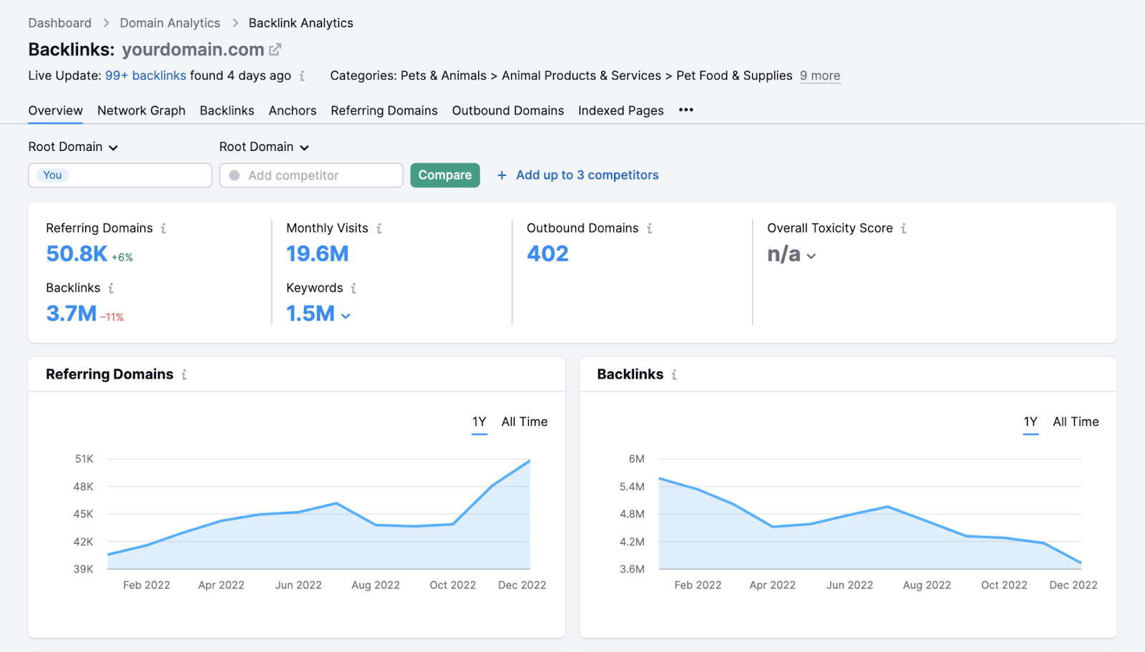Go to Domain Analytics breadcrumb

point(170,23)
